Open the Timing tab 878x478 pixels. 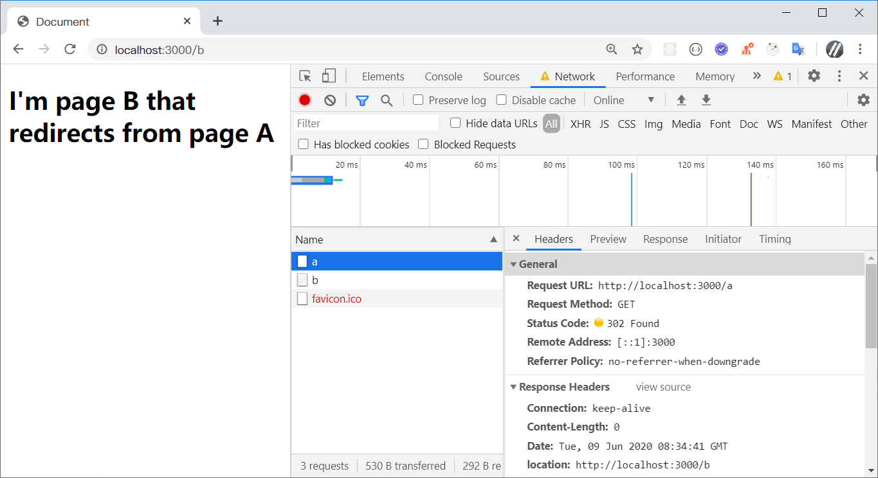pyautogui.click(x=774, y=239)
